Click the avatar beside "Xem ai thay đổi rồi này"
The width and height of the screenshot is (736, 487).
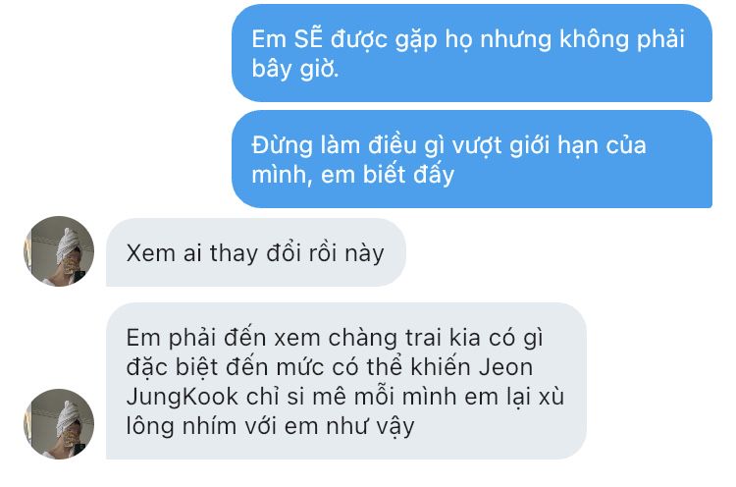pyautogui.click(x=59, y=251)
